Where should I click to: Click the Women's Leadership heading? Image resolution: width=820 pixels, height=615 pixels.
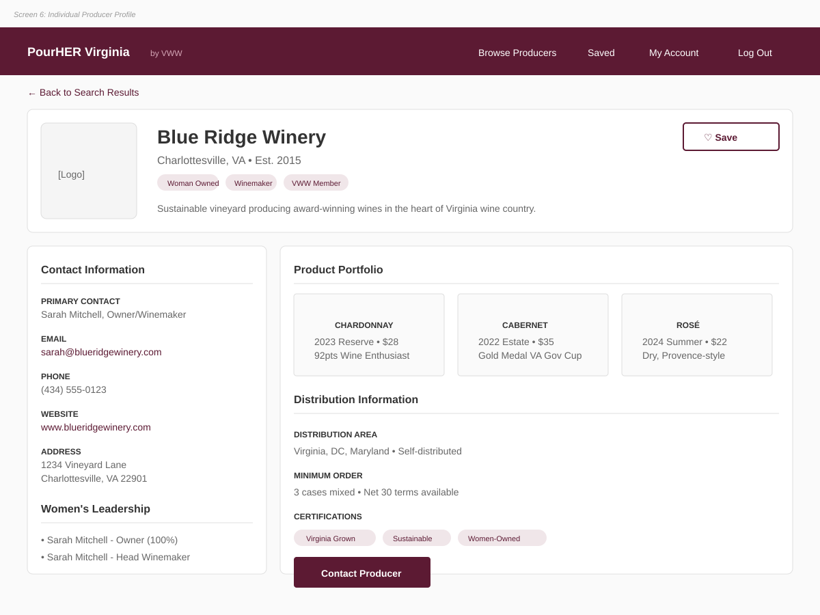point(96,508)
